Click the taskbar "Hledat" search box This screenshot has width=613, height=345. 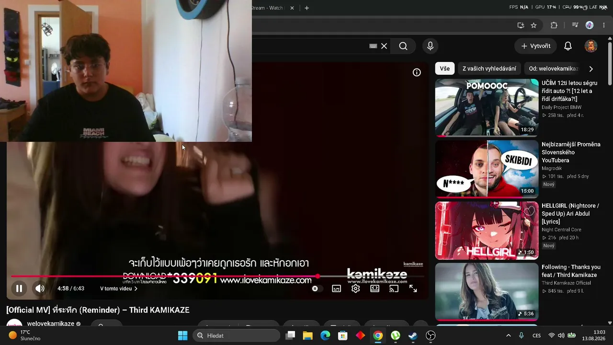(x=237, y=335)
